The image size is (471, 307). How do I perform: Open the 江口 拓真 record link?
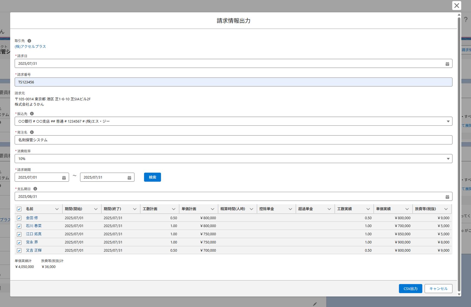34,234
